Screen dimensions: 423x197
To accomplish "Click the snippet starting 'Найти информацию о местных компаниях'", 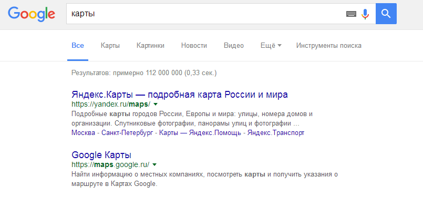I will click(205, 179).
